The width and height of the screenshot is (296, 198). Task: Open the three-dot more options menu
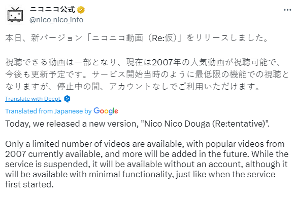click(287, 10)
